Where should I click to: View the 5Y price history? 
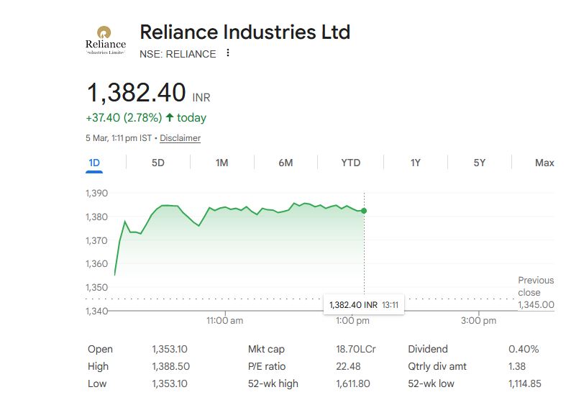480,163
